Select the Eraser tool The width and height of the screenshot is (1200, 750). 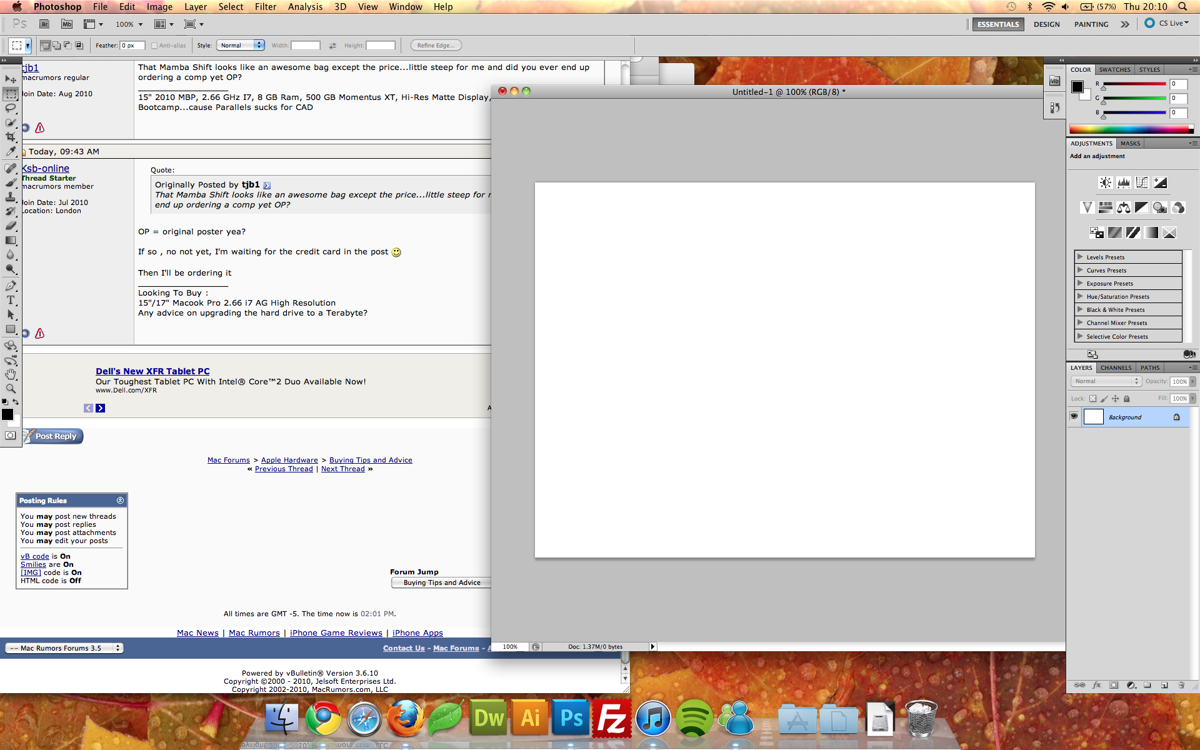click(x=11, y=226)
